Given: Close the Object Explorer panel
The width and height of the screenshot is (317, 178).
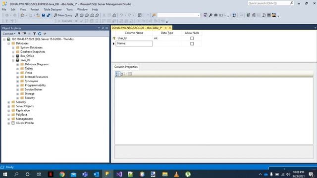Looking at the screenshot, I should tap(107, 28).
